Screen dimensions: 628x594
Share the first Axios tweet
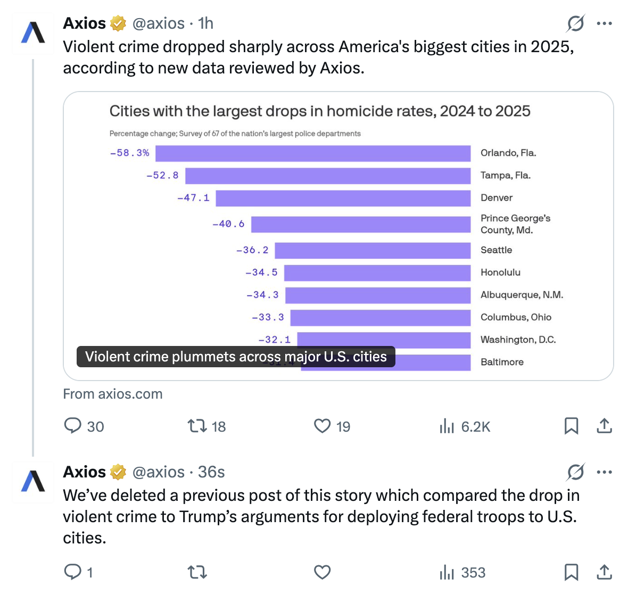click(604, 426)
